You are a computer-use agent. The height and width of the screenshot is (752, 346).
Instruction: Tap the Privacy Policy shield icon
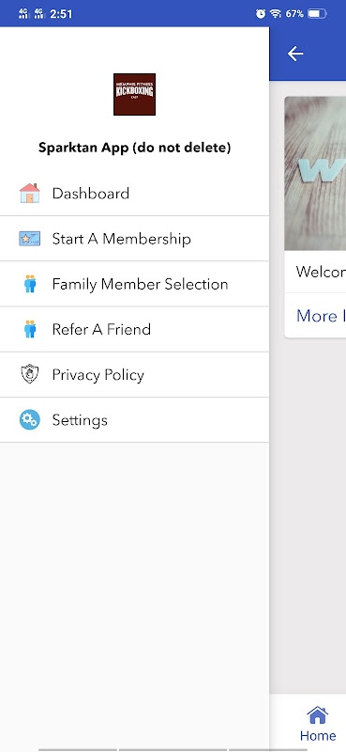click(x=30, y=374)
